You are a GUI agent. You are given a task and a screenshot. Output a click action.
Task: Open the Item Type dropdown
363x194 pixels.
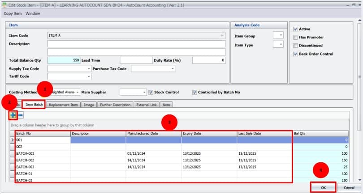click(x=281, y=45)
